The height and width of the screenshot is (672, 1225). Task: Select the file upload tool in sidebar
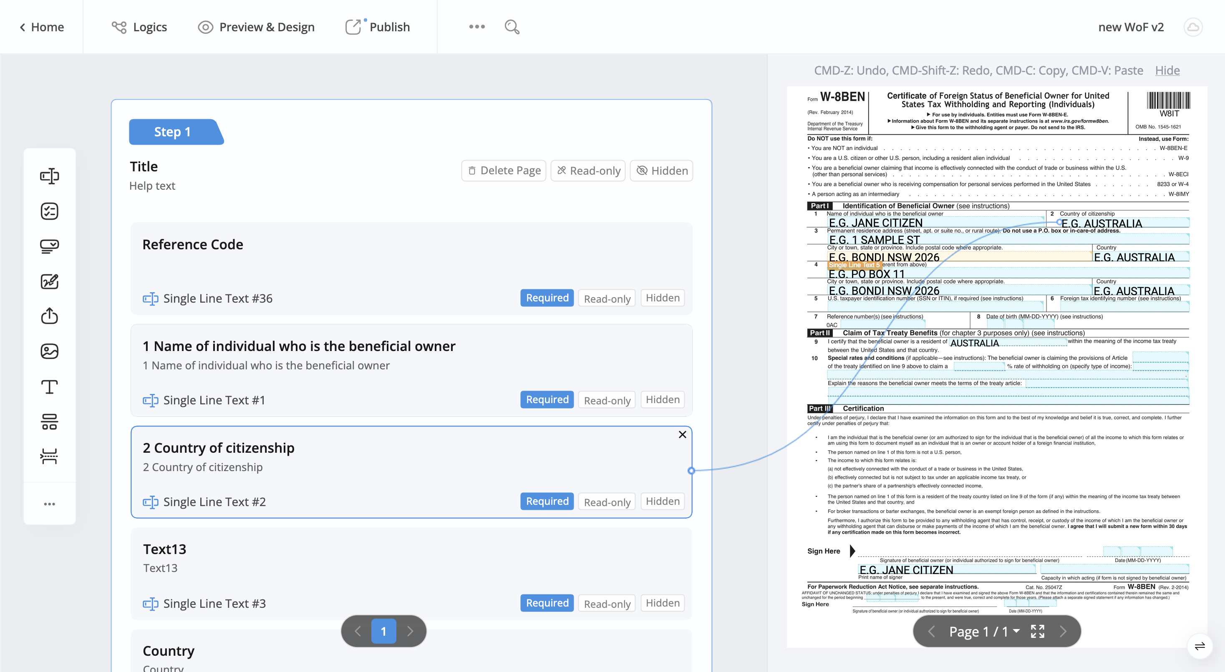50,316
